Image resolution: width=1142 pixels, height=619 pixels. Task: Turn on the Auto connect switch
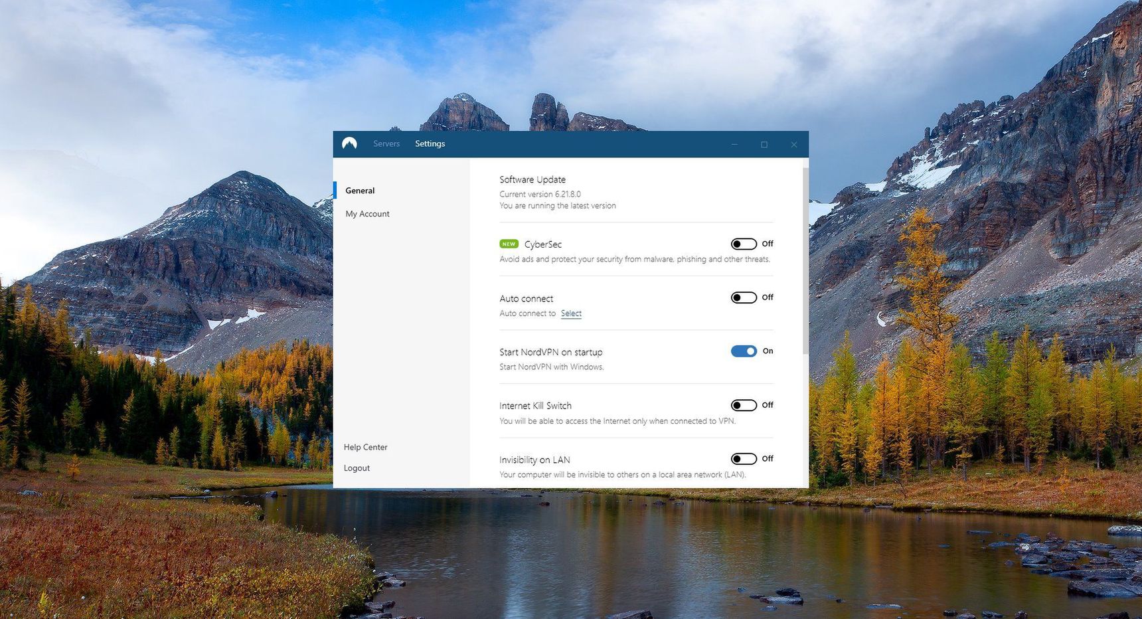pyautogui.click(x=744, y=298)
